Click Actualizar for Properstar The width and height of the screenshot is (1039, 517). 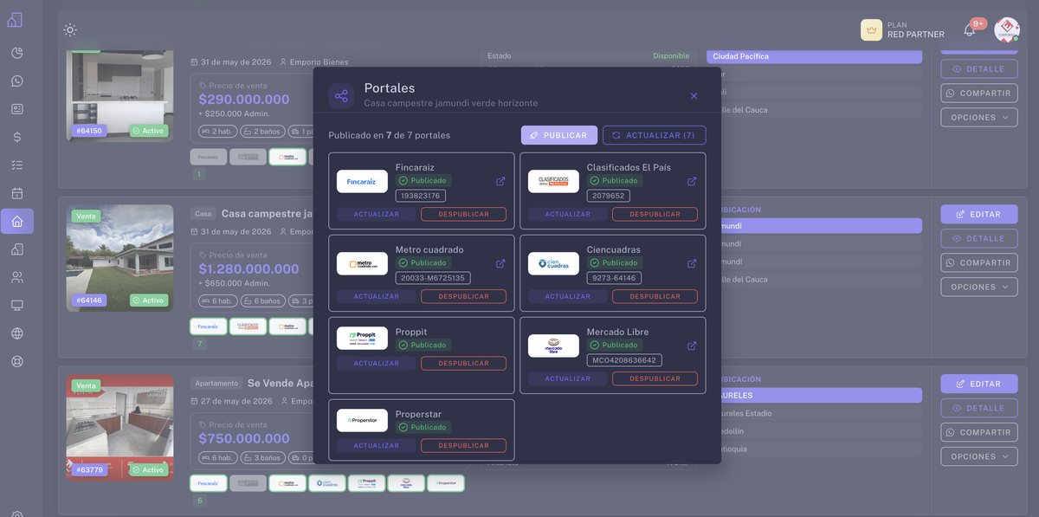(x=377, y=445)
